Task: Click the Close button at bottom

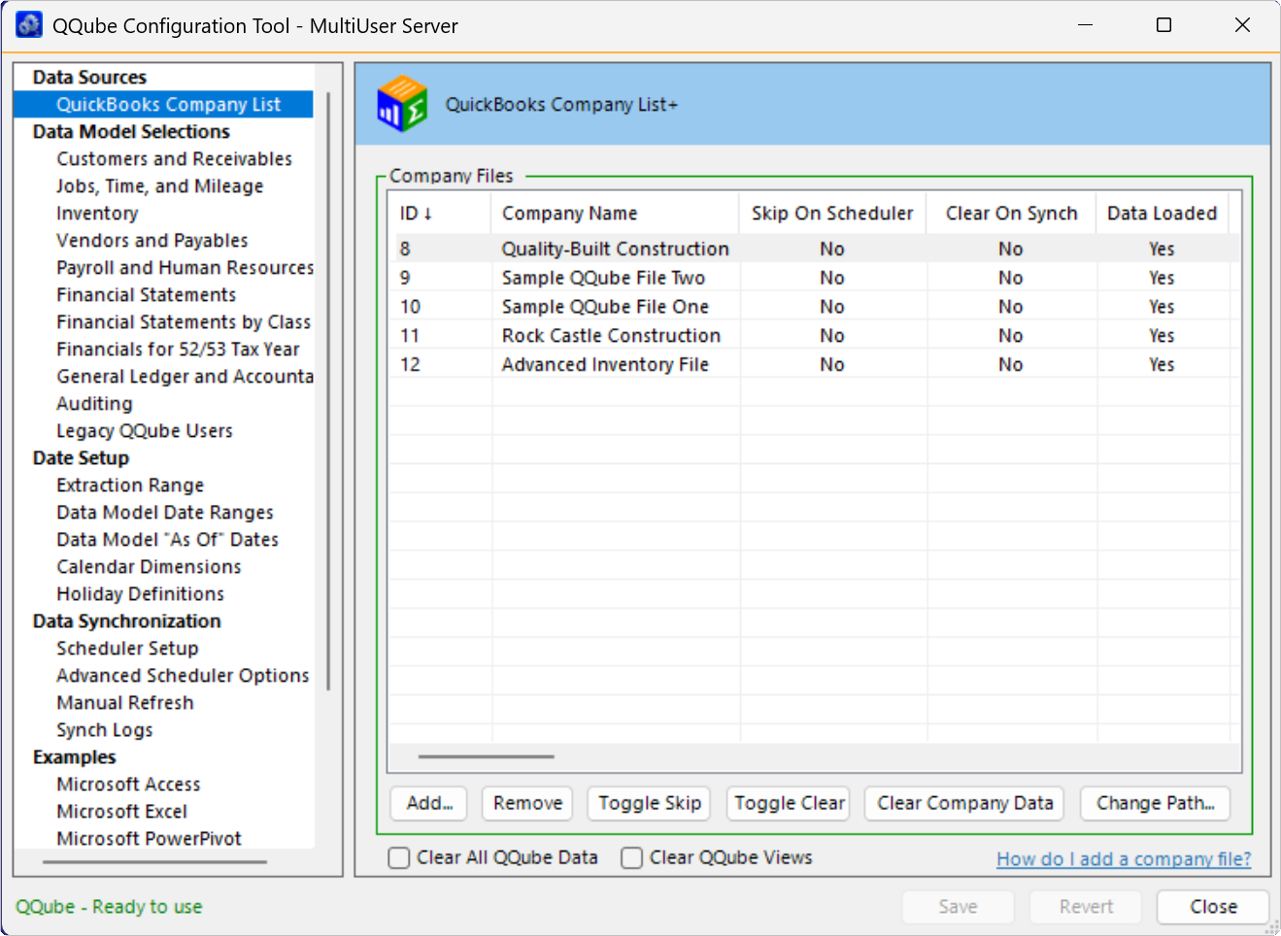Action: click(x=1213, y=907)
